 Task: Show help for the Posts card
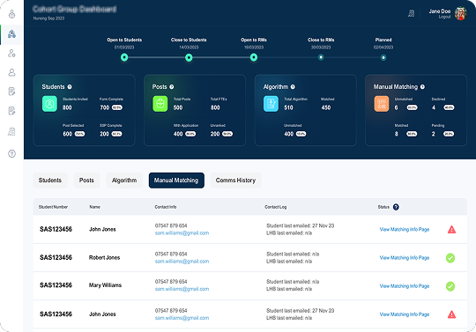(x=172, y=87)
